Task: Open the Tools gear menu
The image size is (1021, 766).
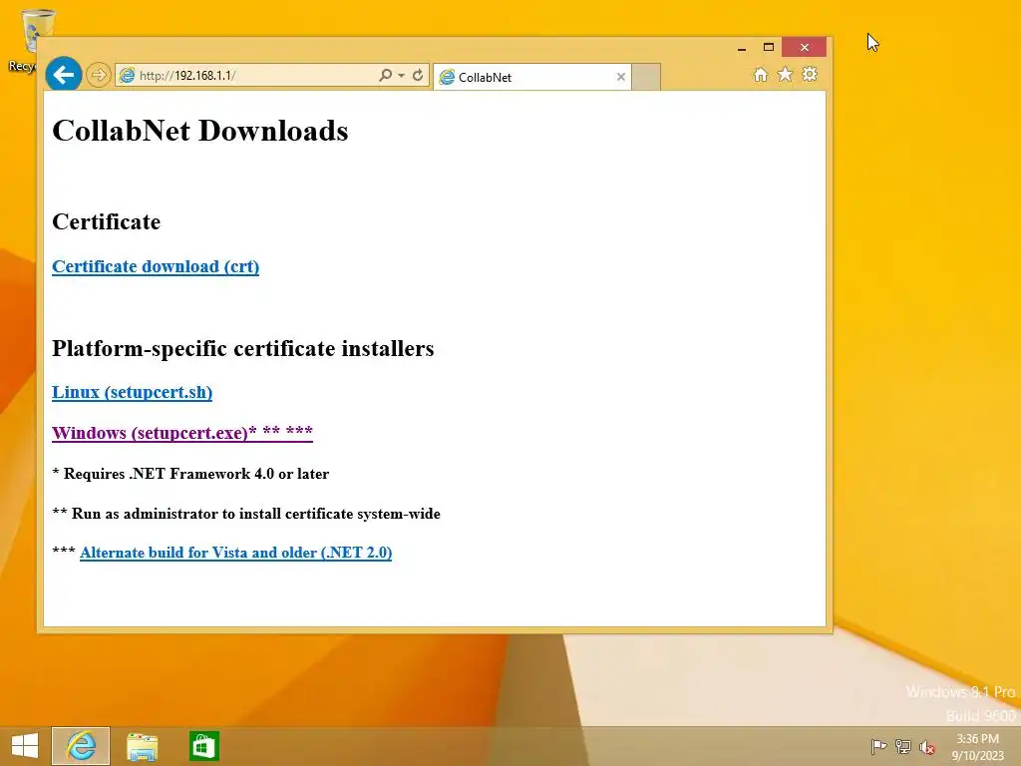Action: pos(810,74)
